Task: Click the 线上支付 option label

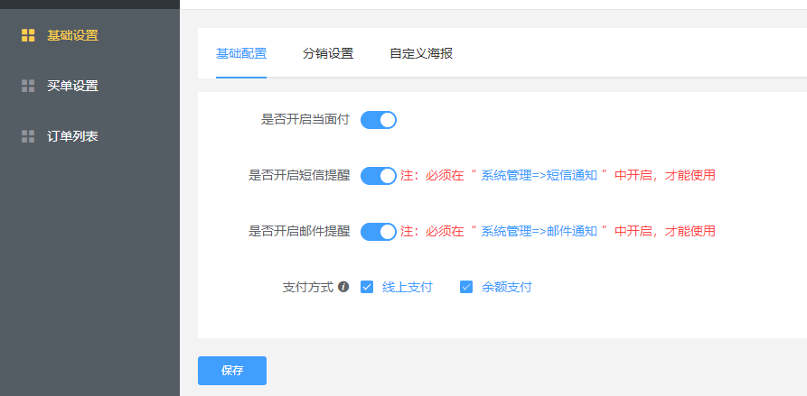Action: [x=408, y=287]
